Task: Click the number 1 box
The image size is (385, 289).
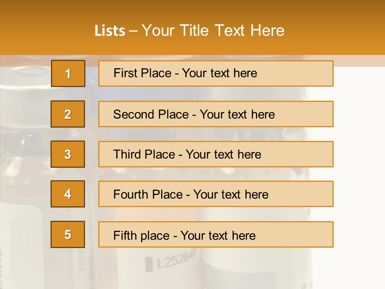Action: pos(68,73)
